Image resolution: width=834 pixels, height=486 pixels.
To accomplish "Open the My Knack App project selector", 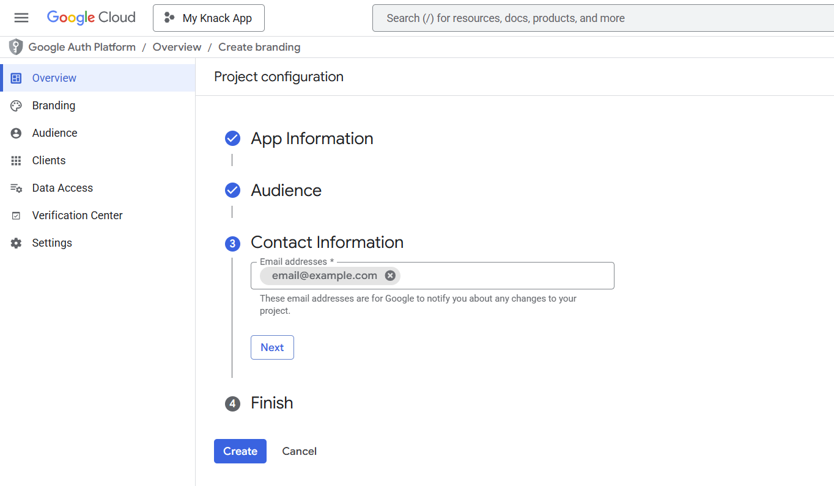I will pos(208,18).
